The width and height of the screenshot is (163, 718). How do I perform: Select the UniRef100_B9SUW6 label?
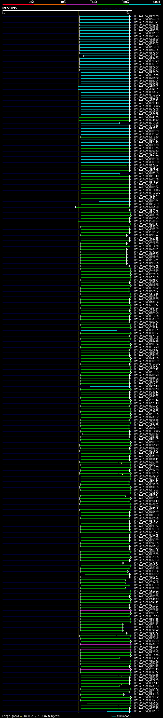pos(146,695)
